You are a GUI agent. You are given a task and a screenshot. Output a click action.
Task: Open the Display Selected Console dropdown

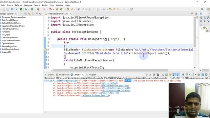(x=190, y=74)
